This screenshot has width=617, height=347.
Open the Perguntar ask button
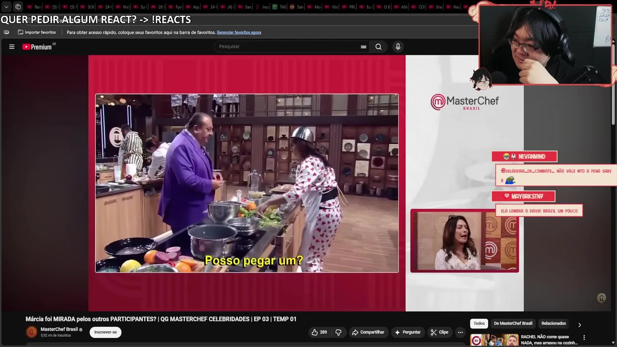click(x=408, y=332)
